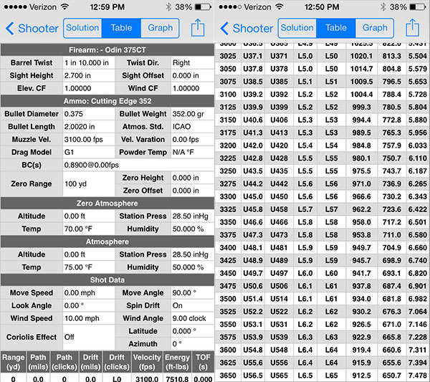Tap range cell 3025
Image resolution: width=430 pixels, height=382 pixels.
pos(228,56)
